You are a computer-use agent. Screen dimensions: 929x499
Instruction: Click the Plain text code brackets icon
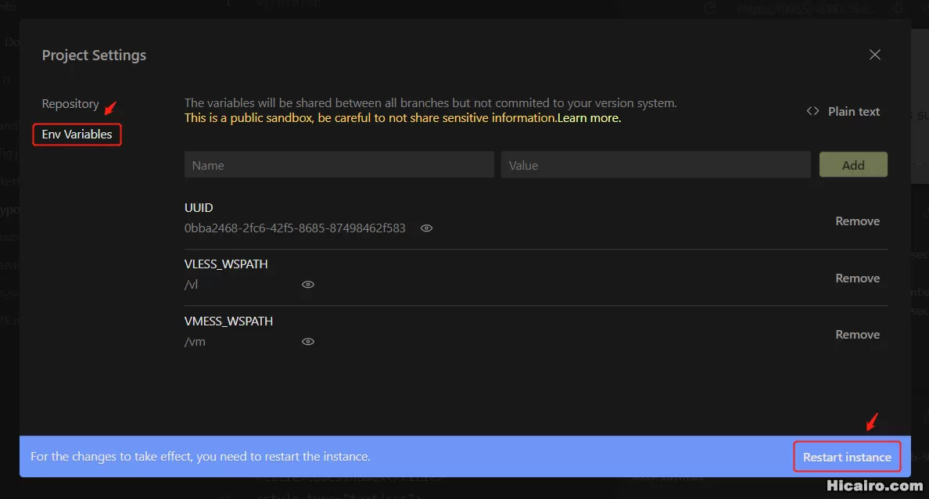click(x=812, y=111)
